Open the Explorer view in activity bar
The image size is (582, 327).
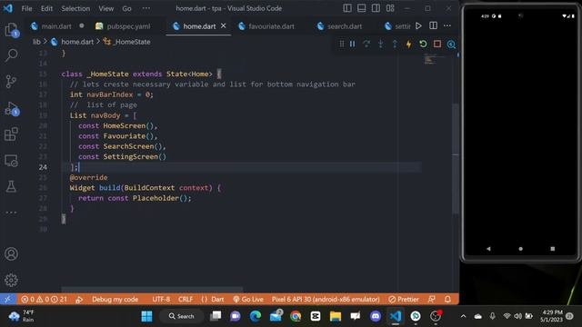[11, 30]
